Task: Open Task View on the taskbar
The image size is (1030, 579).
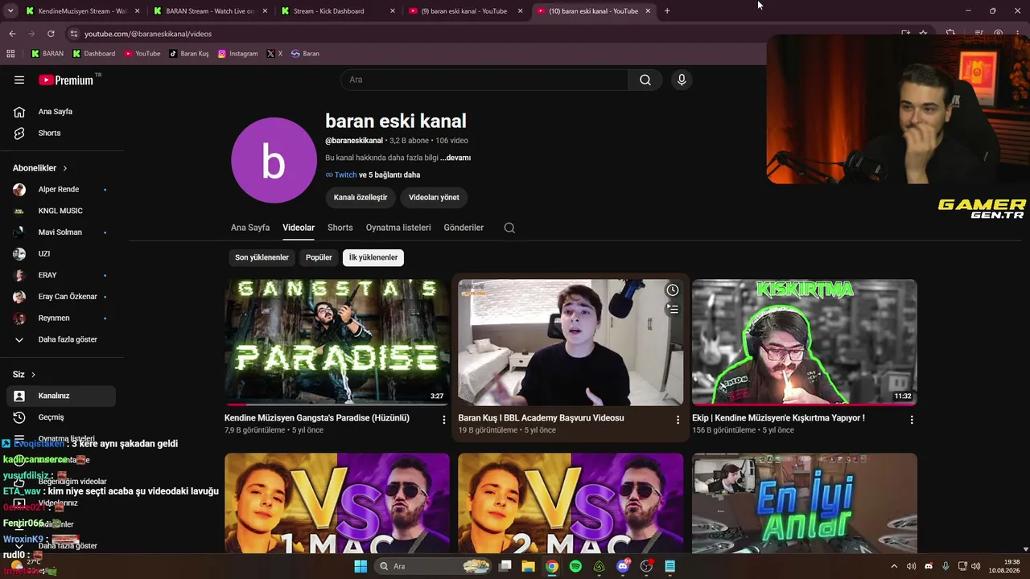Action: (x=505, y=566)
